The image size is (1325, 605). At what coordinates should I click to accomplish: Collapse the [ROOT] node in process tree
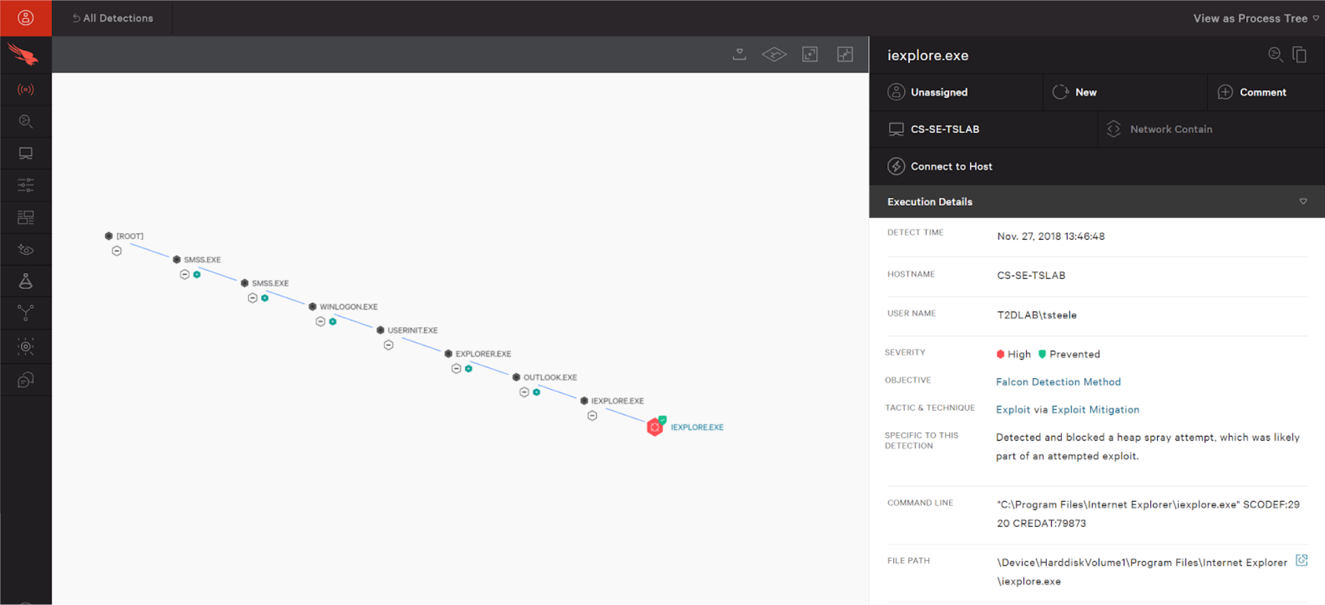click(117, 251)
